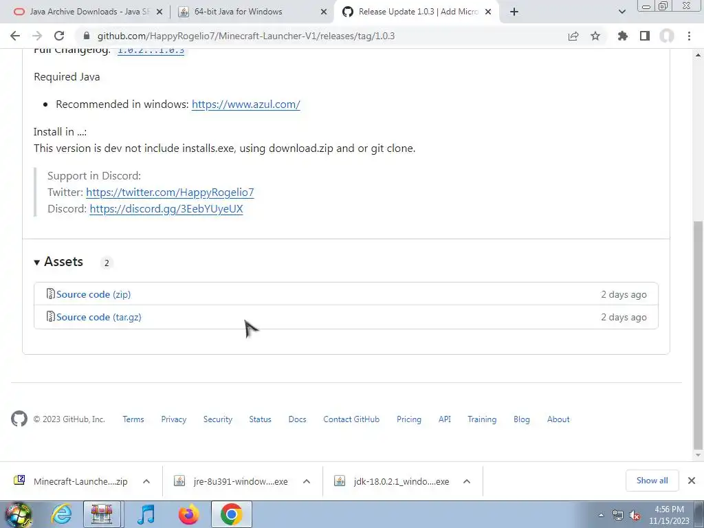Open a new tab with the plus button
Image resolution: width=704 pixels, height=528 pixels.
[x=514, y=12]
